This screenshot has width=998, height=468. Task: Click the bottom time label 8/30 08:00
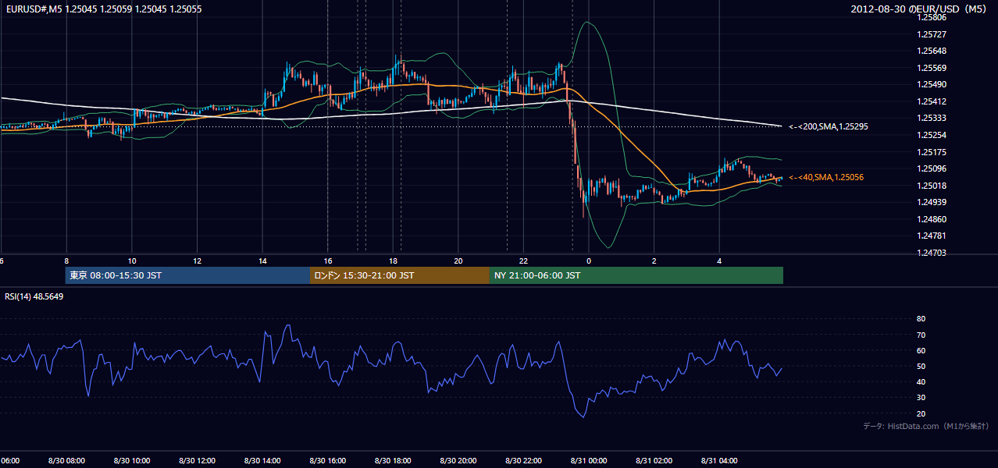[66, 461]
